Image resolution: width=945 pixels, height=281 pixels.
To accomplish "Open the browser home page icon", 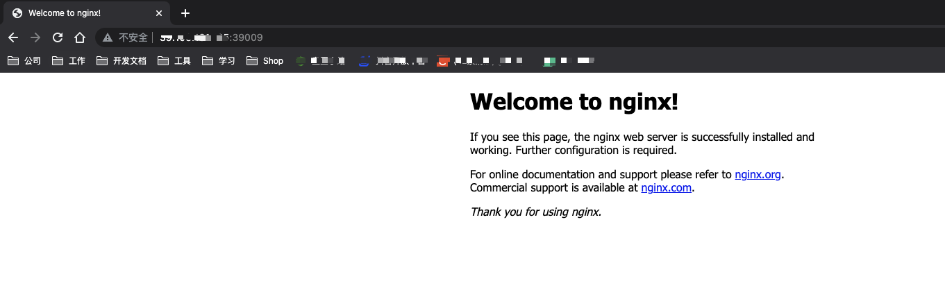I will 80,37.
